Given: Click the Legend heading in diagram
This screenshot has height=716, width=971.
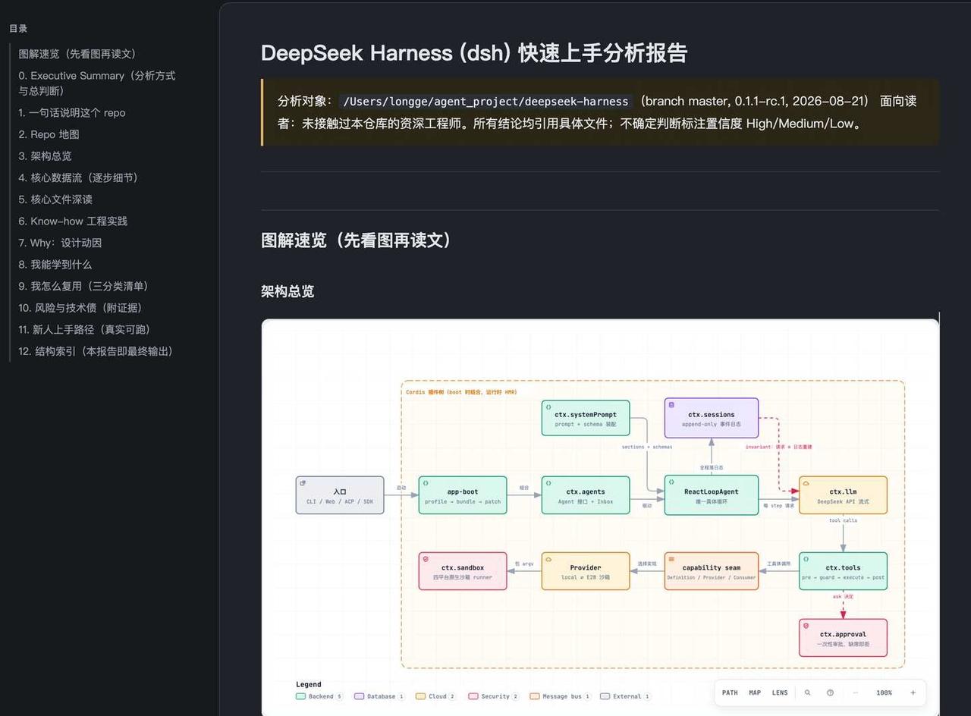Looking at the screenshot, I should (x=309, y=684).
